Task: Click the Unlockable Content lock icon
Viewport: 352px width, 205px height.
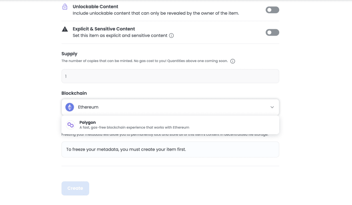Action: pos(65,7)
